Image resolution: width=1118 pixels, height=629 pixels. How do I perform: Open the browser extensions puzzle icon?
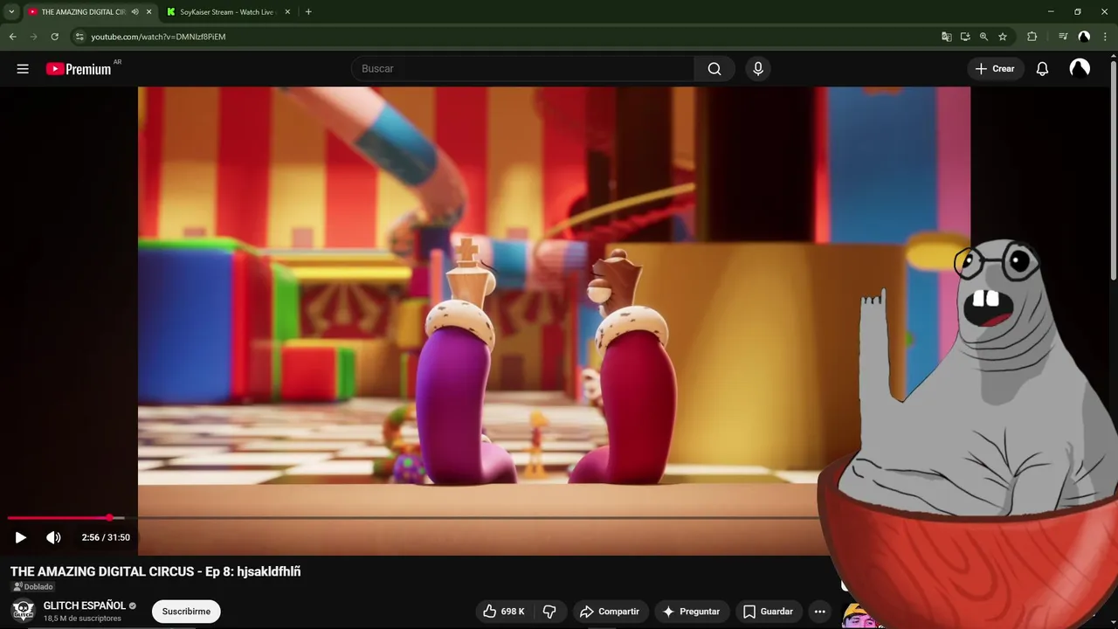[x=1032, y=37]
